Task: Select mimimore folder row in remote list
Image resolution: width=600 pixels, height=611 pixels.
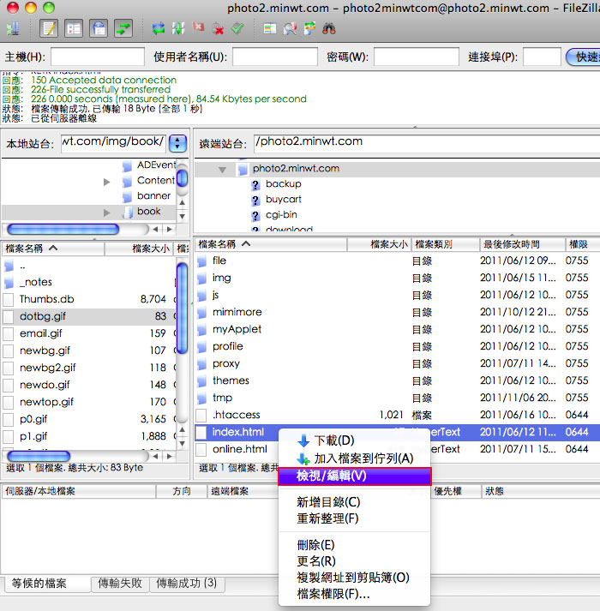Action: pos(397,312)
